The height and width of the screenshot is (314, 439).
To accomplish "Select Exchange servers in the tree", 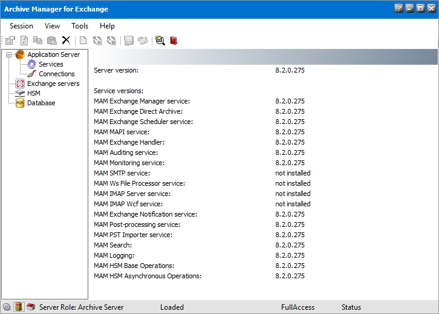I will pyautogui.click(x=53, y=83).
